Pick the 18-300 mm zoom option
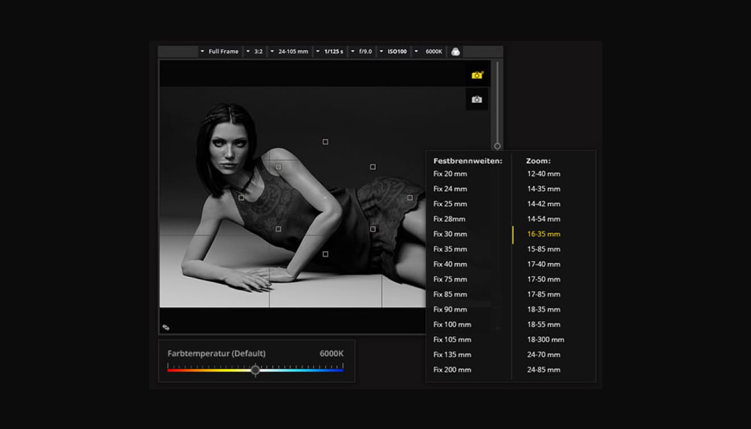This screenshot has height=429, width=751. (545, 340)
